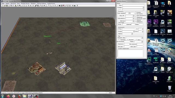The image size is (175, 98).
Task: Click the Cut scissors toolbar icon
Action: [9, 5]
